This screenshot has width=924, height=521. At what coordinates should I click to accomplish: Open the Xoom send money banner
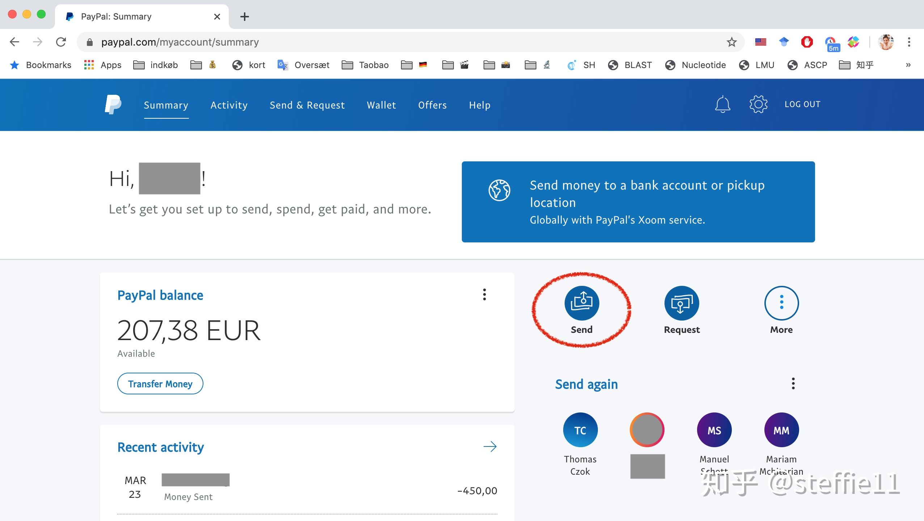point(638,202)
